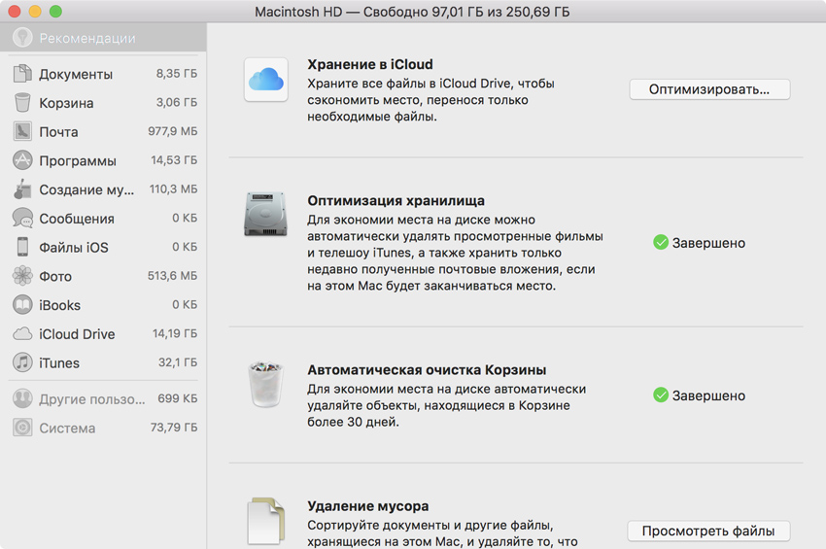Click the Macintosh HD window title bar
Image resolution: width=826 pixels, height=549 pixels.
(x=412, y=12)
